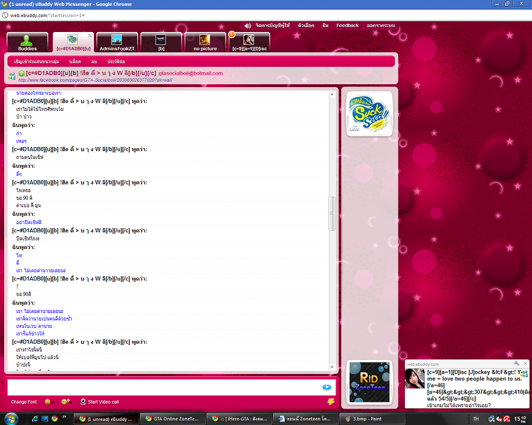The width and height of the screenshot is (532, 425).
Task: Switch to 3.bmp - Paint taskbar window
Action: pos(372,419)
